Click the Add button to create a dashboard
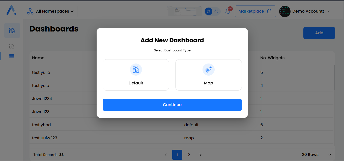Image resolution: width=344 pixels, height=161 pixels. pos(319,33)
